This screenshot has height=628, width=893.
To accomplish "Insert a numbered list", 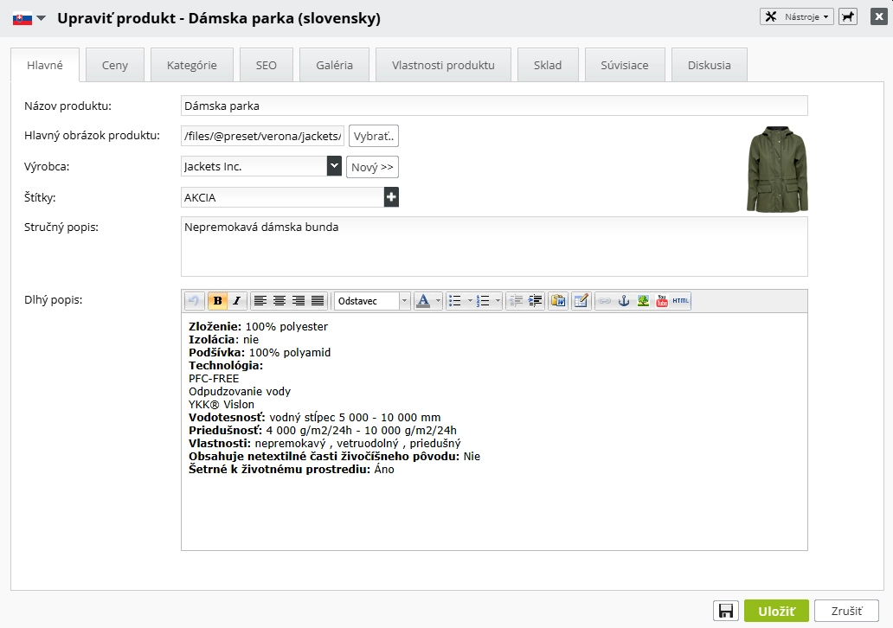I will 483,301.
